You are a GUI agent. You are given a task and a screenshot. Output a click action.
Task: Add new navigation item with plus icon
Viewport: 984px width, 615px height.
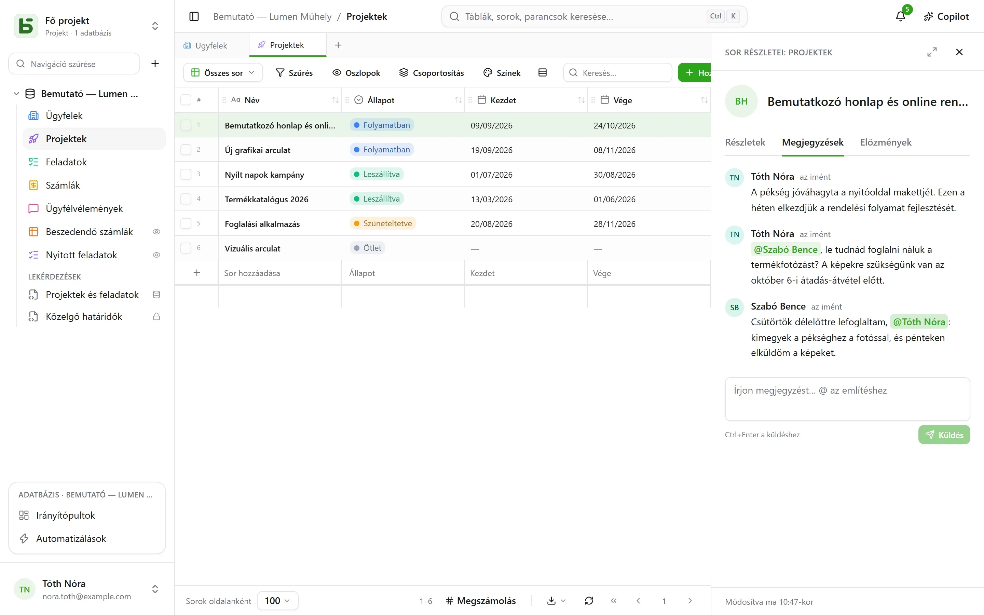pos(155,64)
